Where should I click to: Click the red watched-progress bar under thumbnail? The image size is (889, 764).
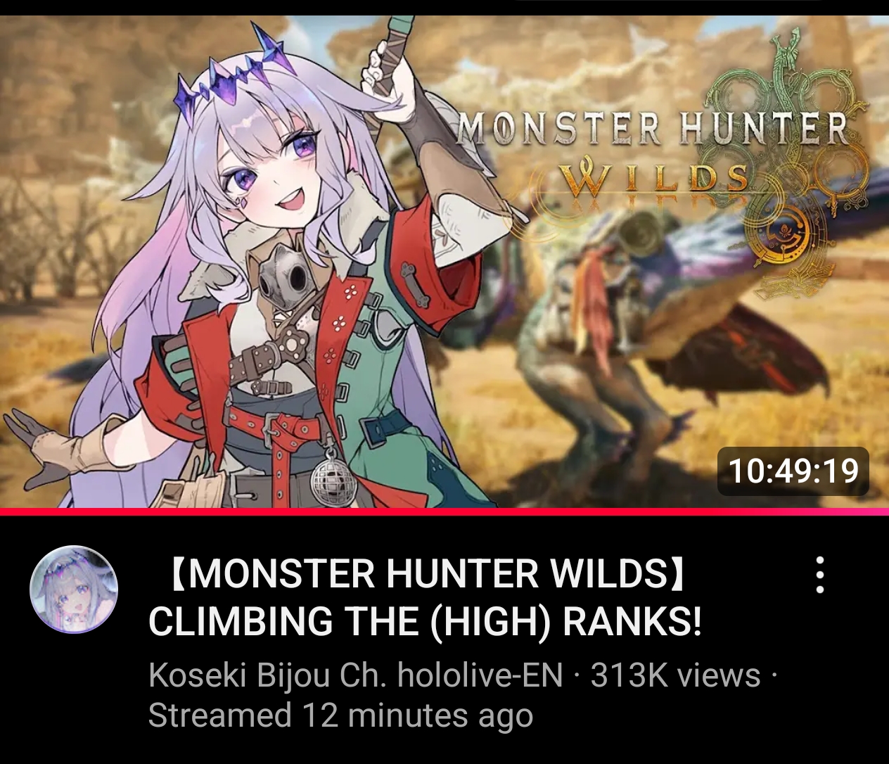coord(444,511)
